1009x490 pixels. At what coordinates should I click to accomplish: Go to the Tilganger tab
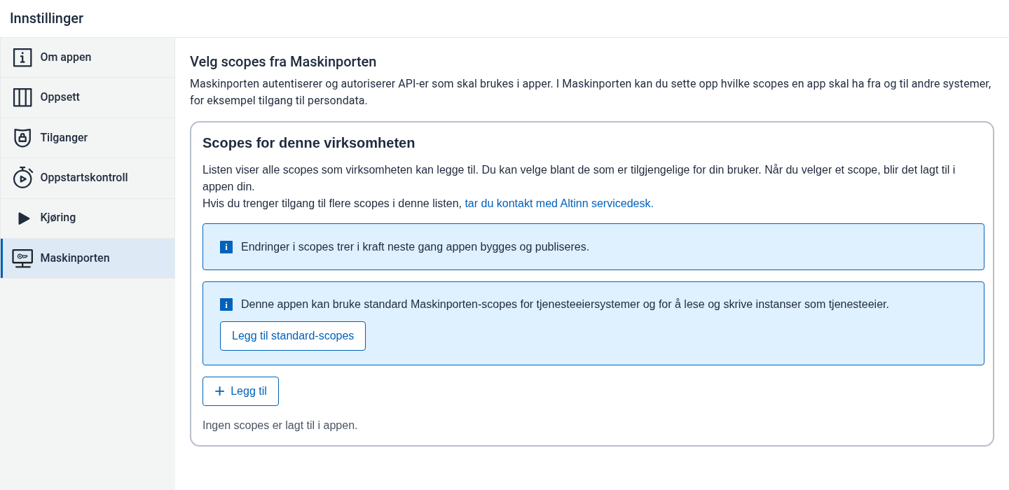tap(88, 138)
